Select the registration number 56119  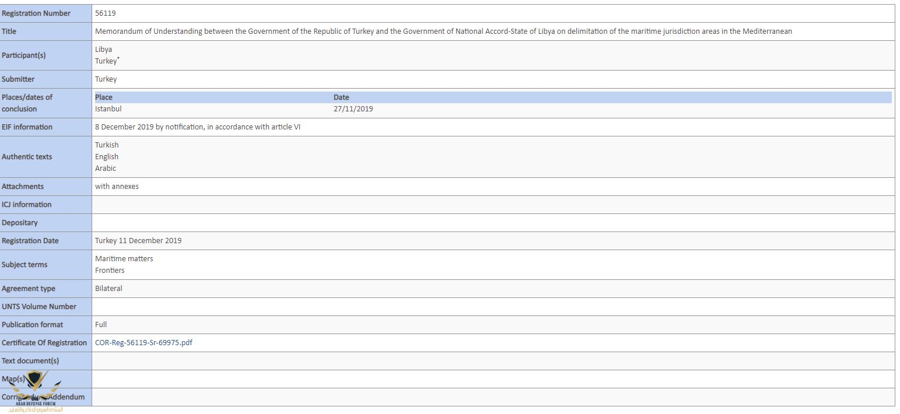(x=105, y=13)
